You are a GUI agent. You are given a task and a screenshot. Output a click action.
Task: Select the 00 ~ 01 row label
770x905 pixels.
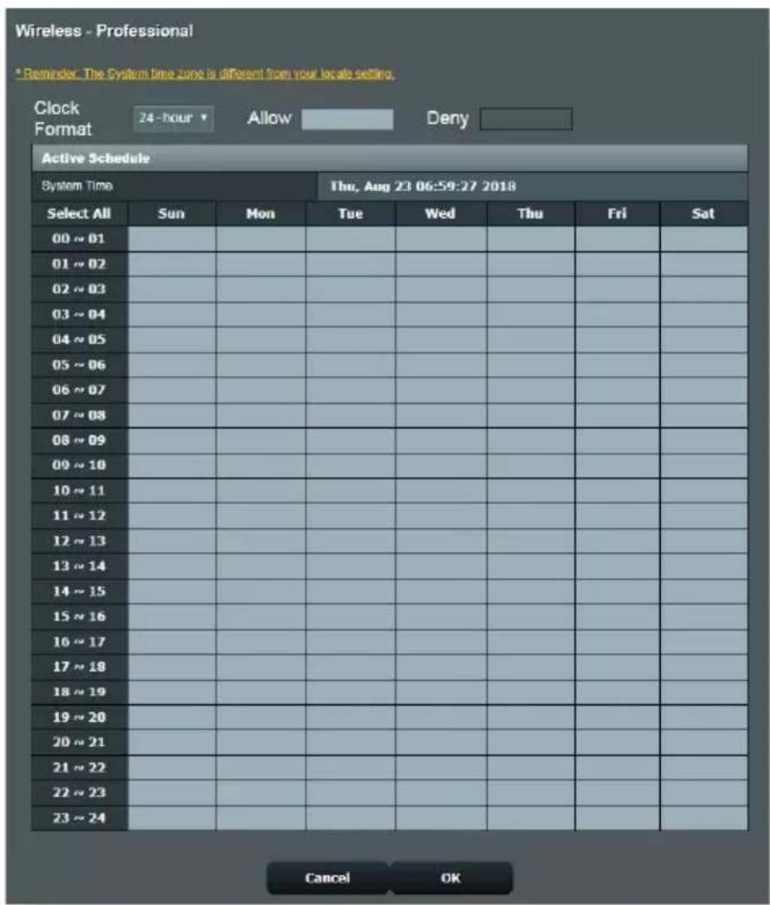(x=80, y=239)
